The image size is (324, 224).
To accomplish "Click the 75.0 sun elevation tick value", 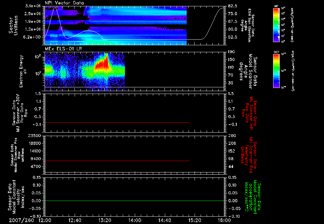I will (233, 14).
